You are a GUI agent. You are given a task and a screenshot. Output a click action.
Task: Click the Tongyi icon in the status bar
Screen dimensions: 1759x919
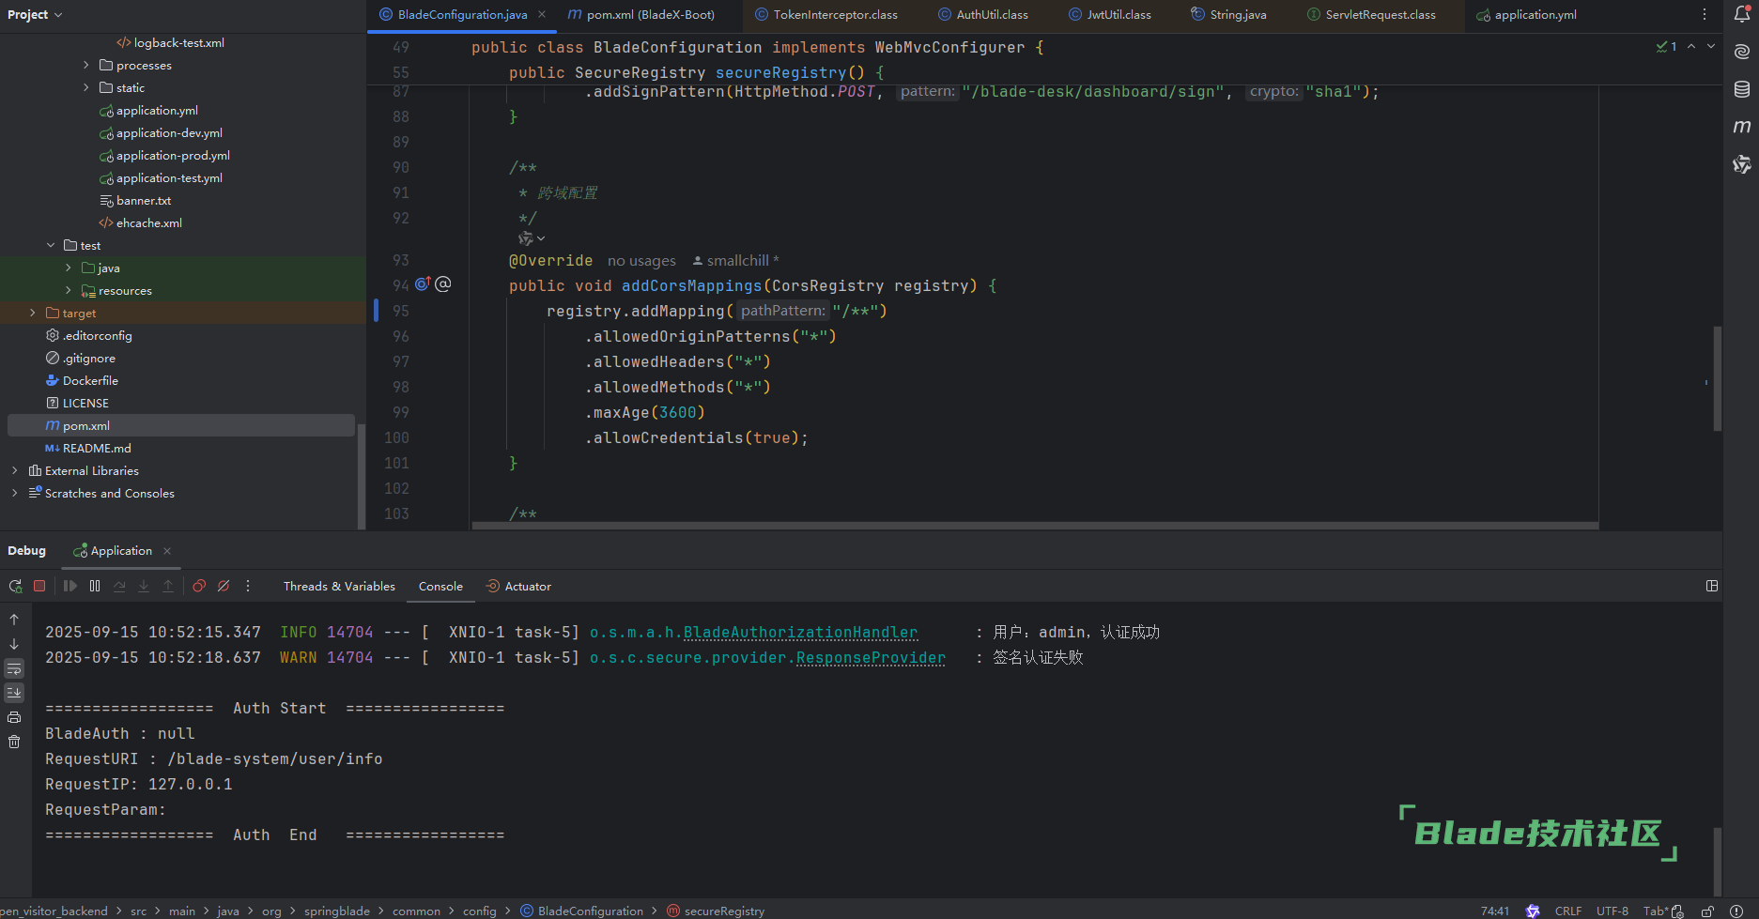(x=1533, y=911)
